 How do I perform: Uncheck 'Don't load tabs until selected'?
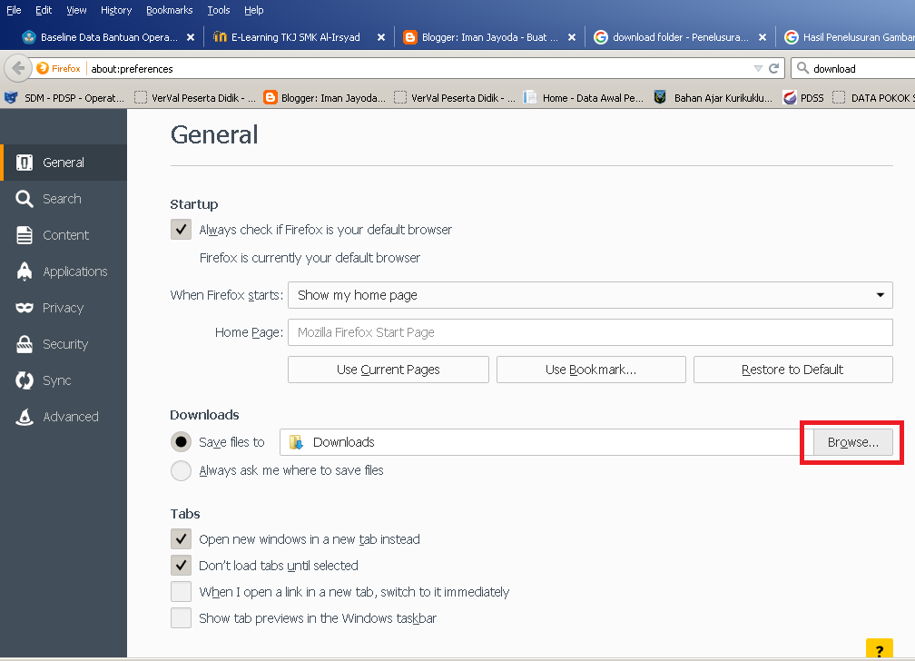click(181, 565)
